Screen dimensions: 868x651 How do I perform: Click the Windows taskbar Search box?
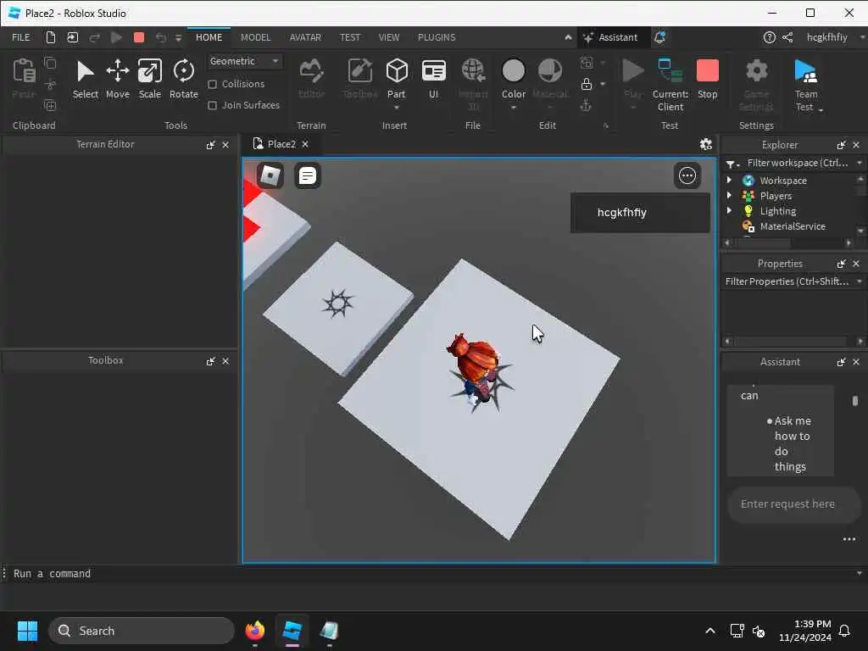[142, 631]
